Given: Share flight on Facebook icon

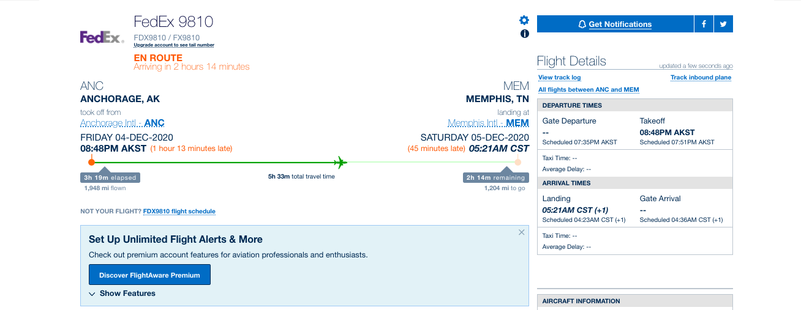Looking at the screenshot, I should click(x=704, y=24).
